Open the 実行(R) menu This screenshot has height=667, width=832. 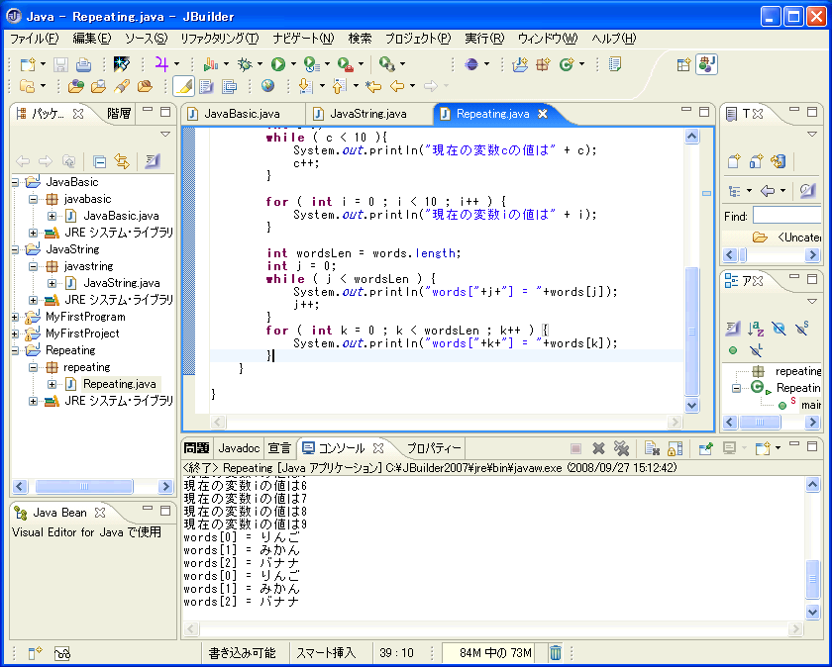click(x=483, y=39)
